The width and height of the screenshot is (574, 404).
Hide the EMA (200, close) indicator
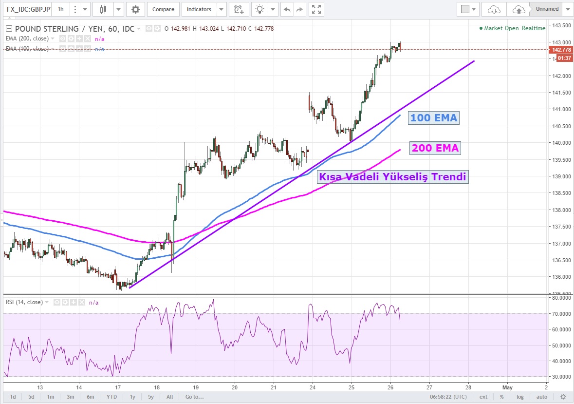coord(62,38)
